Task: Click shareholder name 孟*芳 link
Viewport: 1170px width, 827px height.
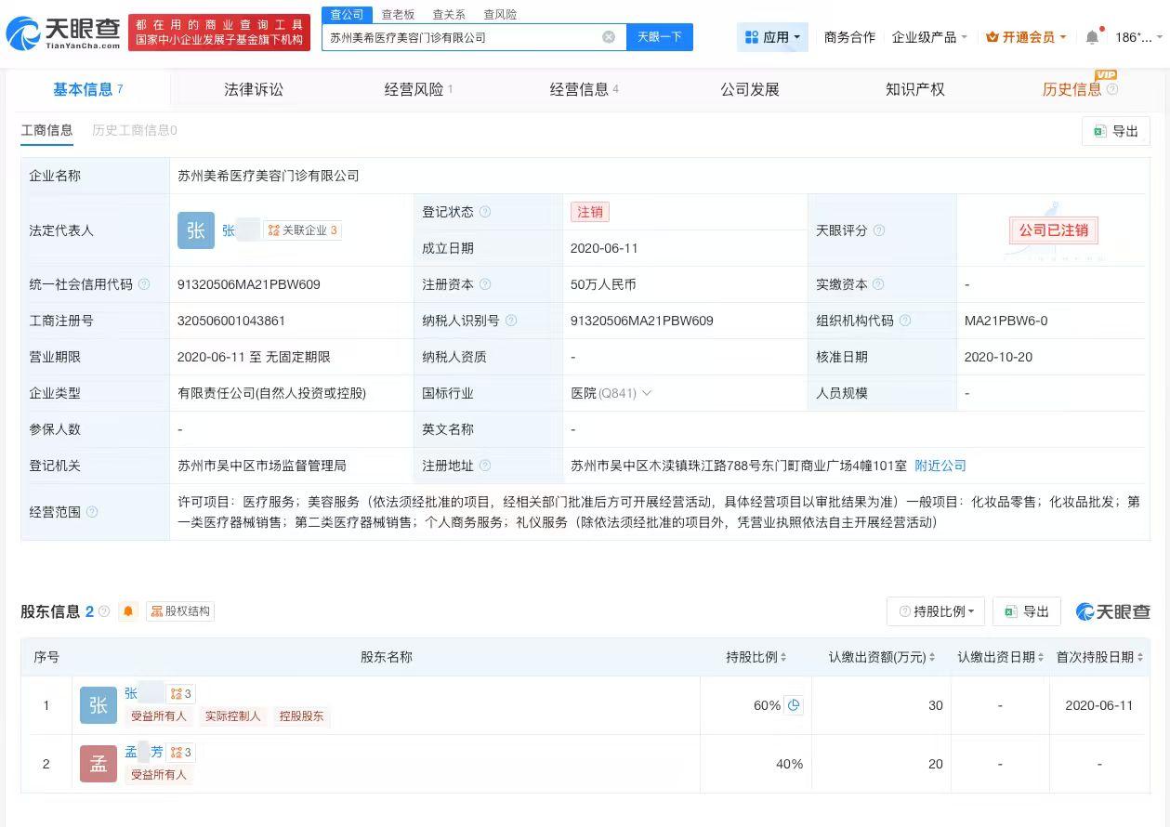Action: 143,753
